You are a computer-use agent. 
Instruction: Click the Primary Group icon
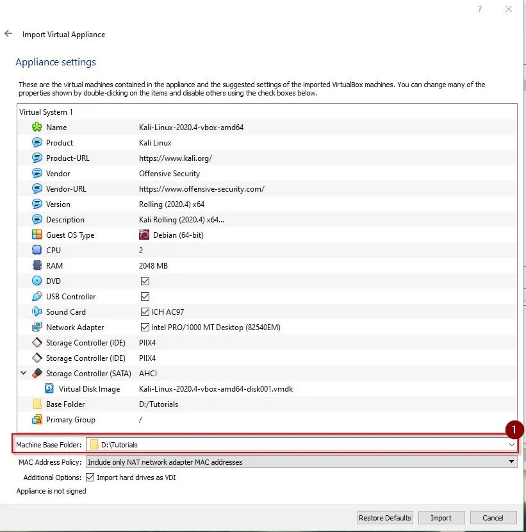pos(37,420)
